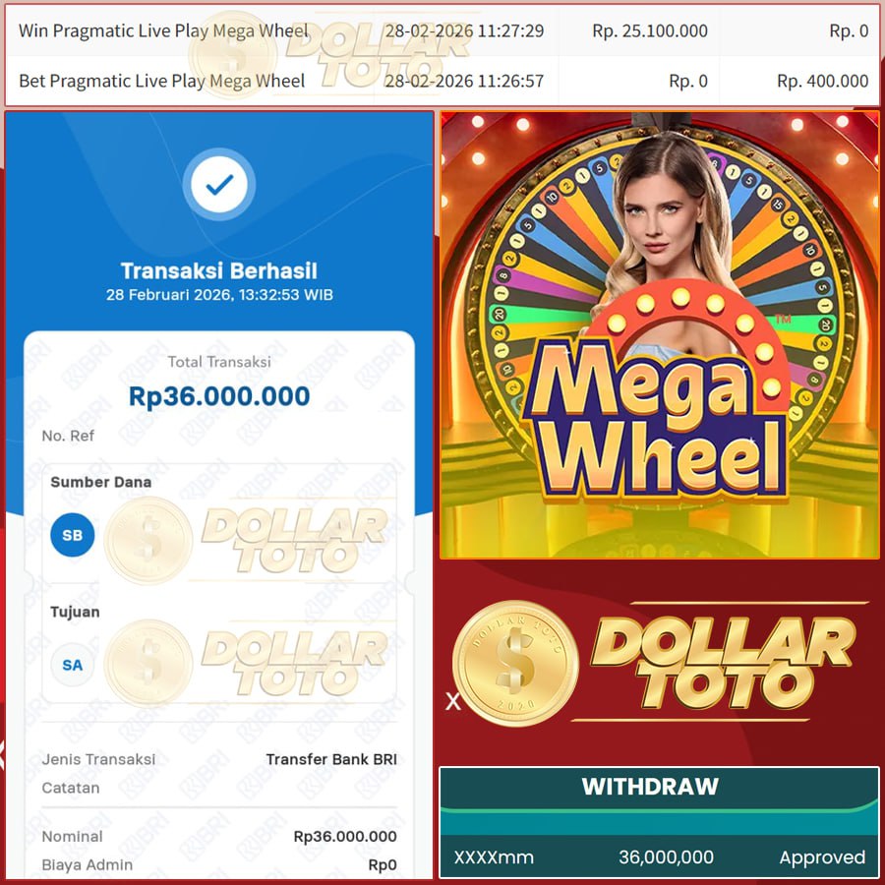Screen dimensions: 885x885
Task: Click the Approved status label
Action: pyautogui.click(x=822, y=857)
